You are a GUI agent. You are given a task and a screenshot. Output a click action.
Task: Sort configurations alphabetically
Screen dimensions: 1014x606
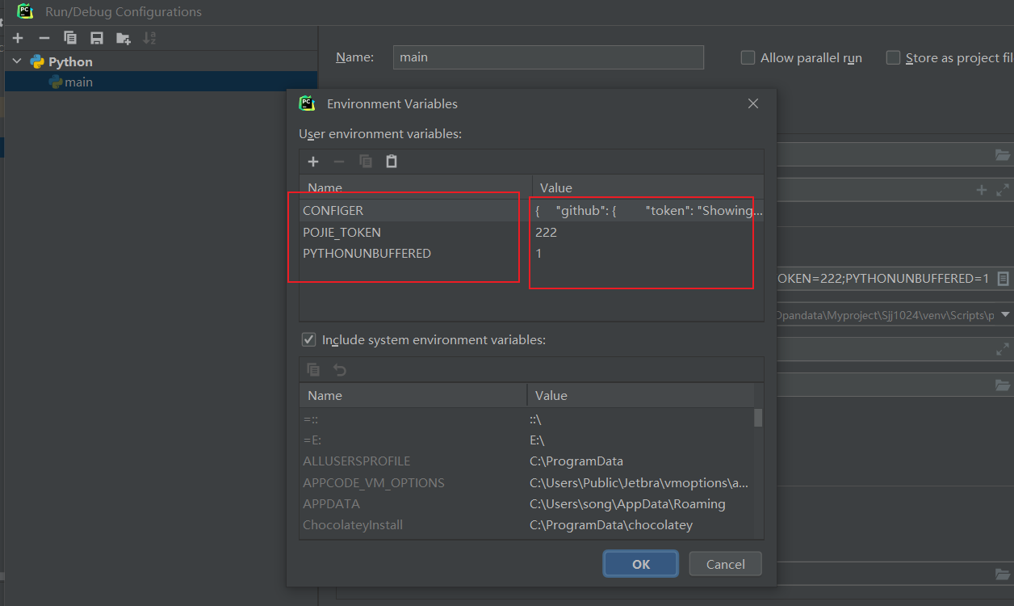pos(149,37)
